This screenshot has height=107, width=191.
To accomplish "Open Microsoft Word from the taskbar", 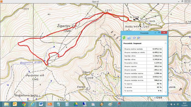I will (x=41, y=104).
